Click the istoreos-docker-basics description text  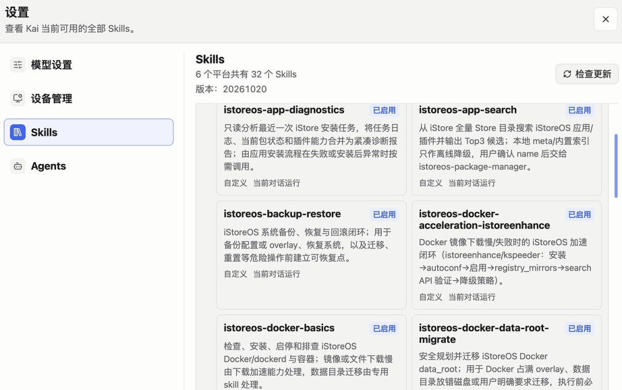pos(308,365)
